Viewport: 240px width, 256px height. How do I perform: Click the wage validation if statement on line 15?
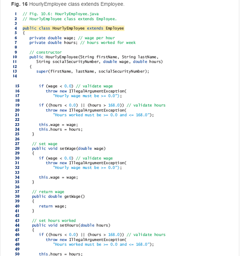[x=76, y=86]
